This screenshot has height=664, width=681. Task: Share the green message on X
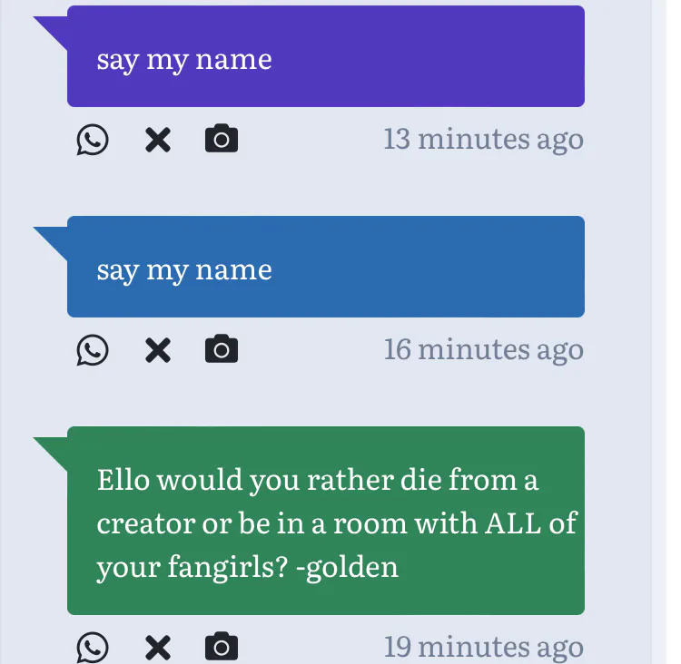click(158, 648)
